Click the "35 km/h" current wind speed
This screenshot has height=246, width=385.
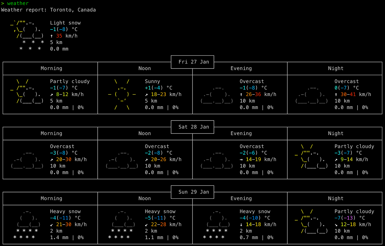[x=67, y=36]
